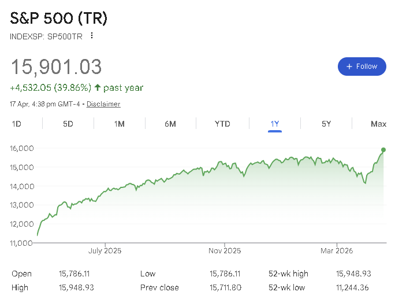This screenshot has width=395, height=299.
Task: Open the three-dot options menu beside SP500TR
Action: click(92, 36)
